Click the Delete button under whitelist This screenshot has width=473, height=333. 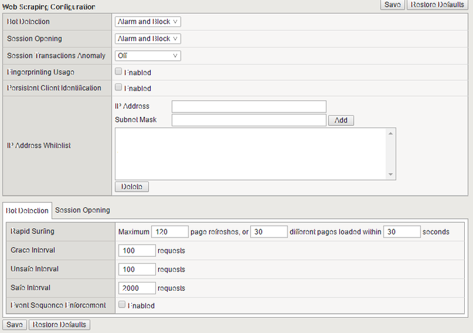click(x=132, y=187)
